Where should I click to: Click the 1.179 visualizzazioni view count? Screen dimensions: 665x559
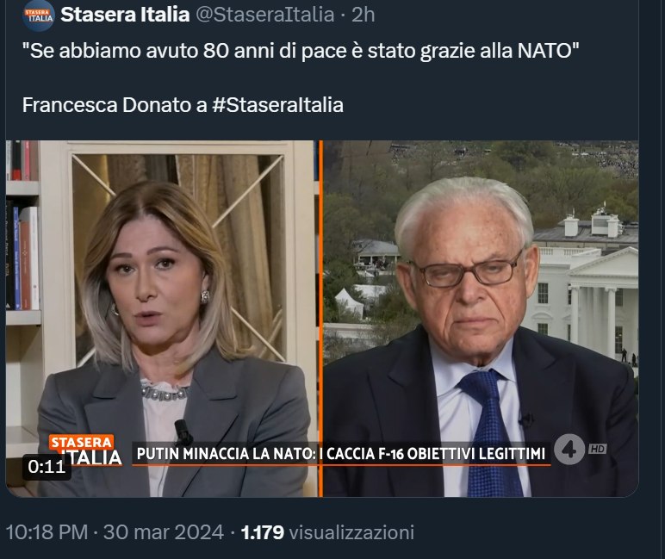pos(327,532)
